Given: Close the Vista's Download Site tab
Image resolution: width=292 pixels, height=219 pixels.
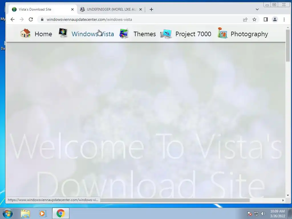Looking at the screenshot, I should coord(72,9).
